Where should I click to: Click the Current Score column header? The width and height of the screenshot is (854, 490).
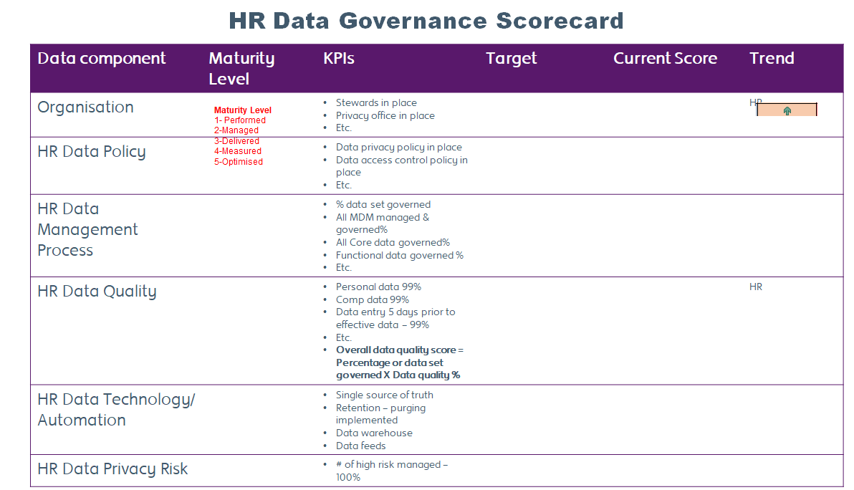[x=665, y=58]
